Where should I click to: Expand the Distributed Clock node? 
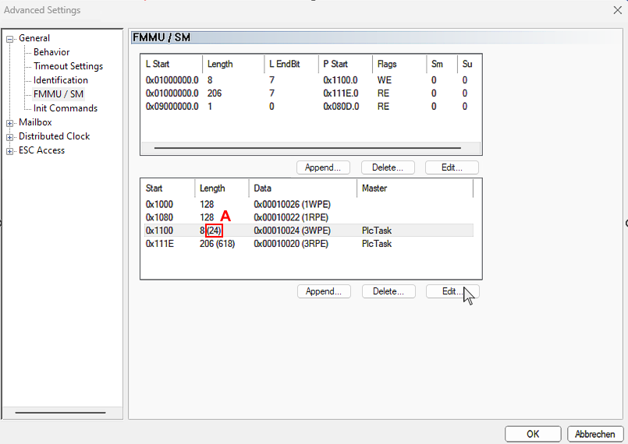9,137
